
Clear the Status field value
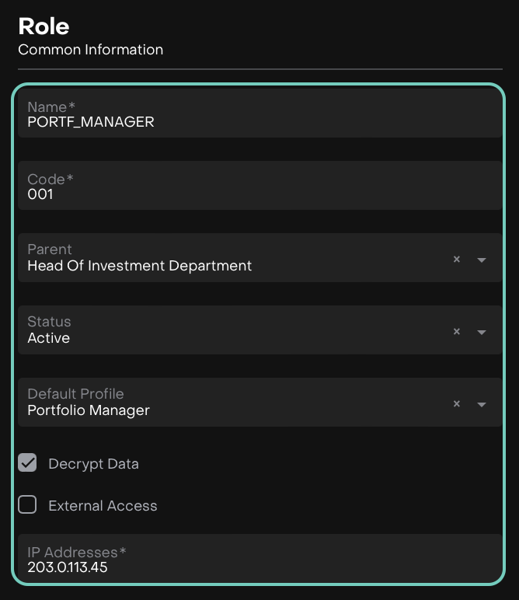457,332
